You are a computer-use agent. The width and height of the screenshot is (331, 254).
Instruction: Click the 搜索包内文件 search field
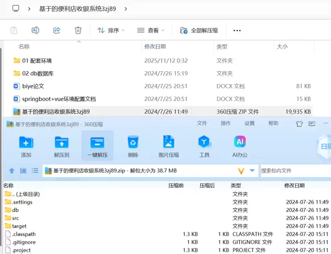point(292,171)
